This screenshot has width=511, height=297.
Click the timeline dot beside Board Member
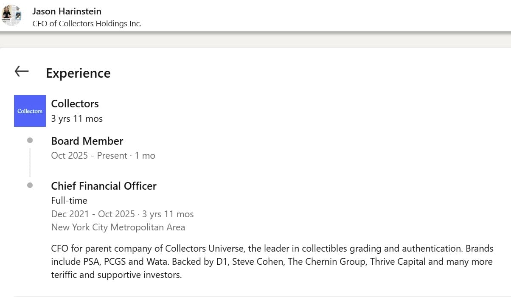[x=30, y=140]
